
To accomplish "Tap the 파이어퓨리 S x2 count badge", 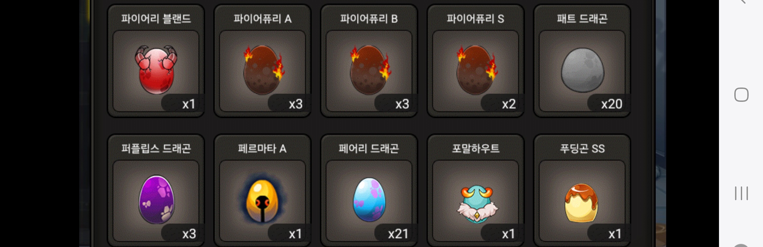I will 502,104.
